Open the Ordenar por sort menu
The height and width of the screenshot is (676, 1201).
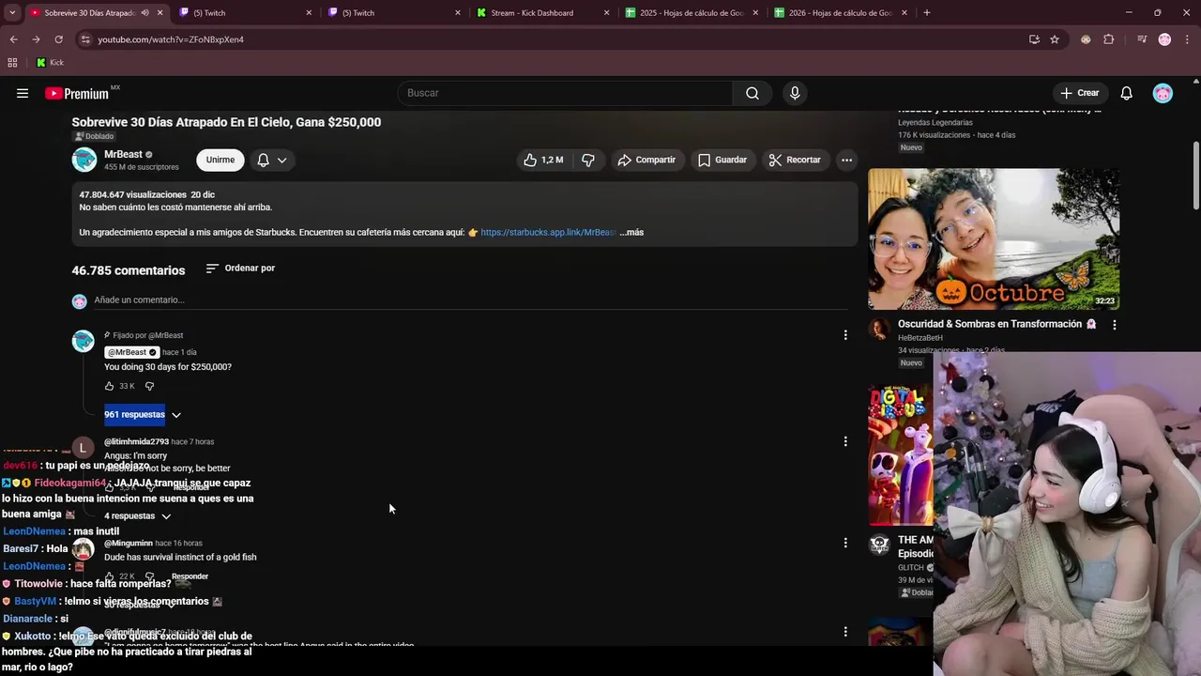click(x=240, y=269)
